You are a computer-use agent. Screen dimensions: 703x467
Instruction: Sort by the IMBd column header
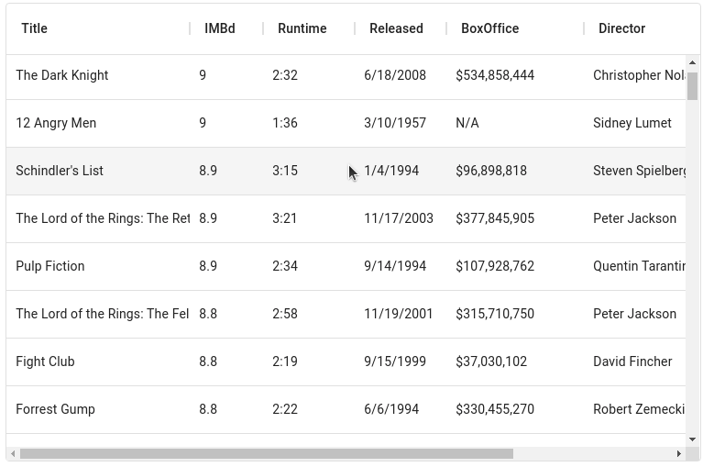coord(220,28)
